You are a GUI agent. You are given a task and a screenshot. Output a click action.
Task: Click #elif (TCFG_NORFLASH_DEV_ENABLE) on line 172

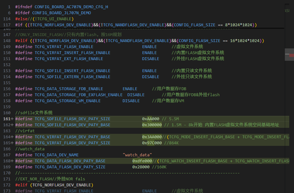click(54, 185)
